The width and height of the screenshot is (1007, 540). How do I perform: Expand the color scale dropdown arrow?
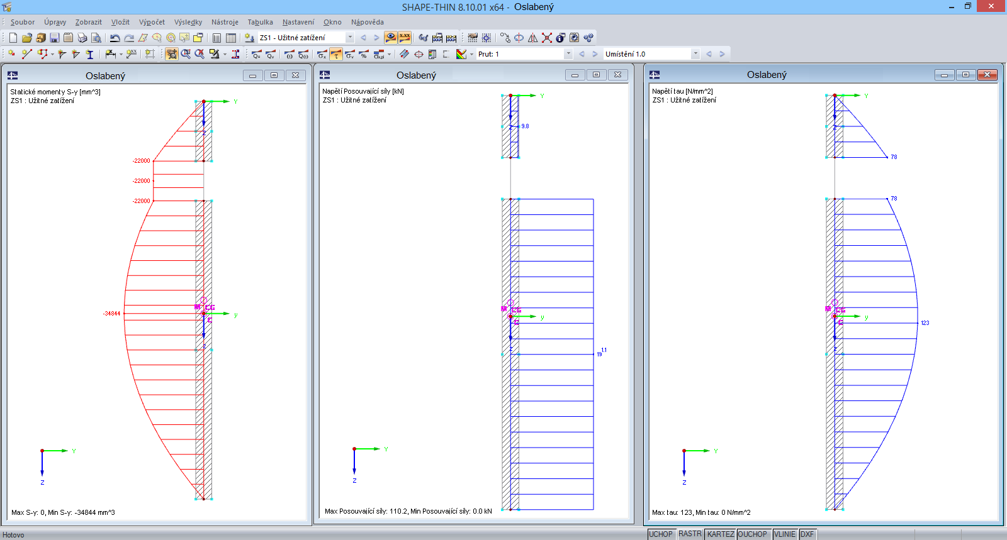click(x=471, y=54)
